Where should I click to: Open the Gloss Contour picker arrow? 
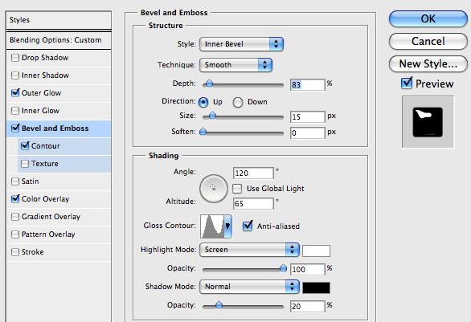pyautogui.click(x=227, y=226)
